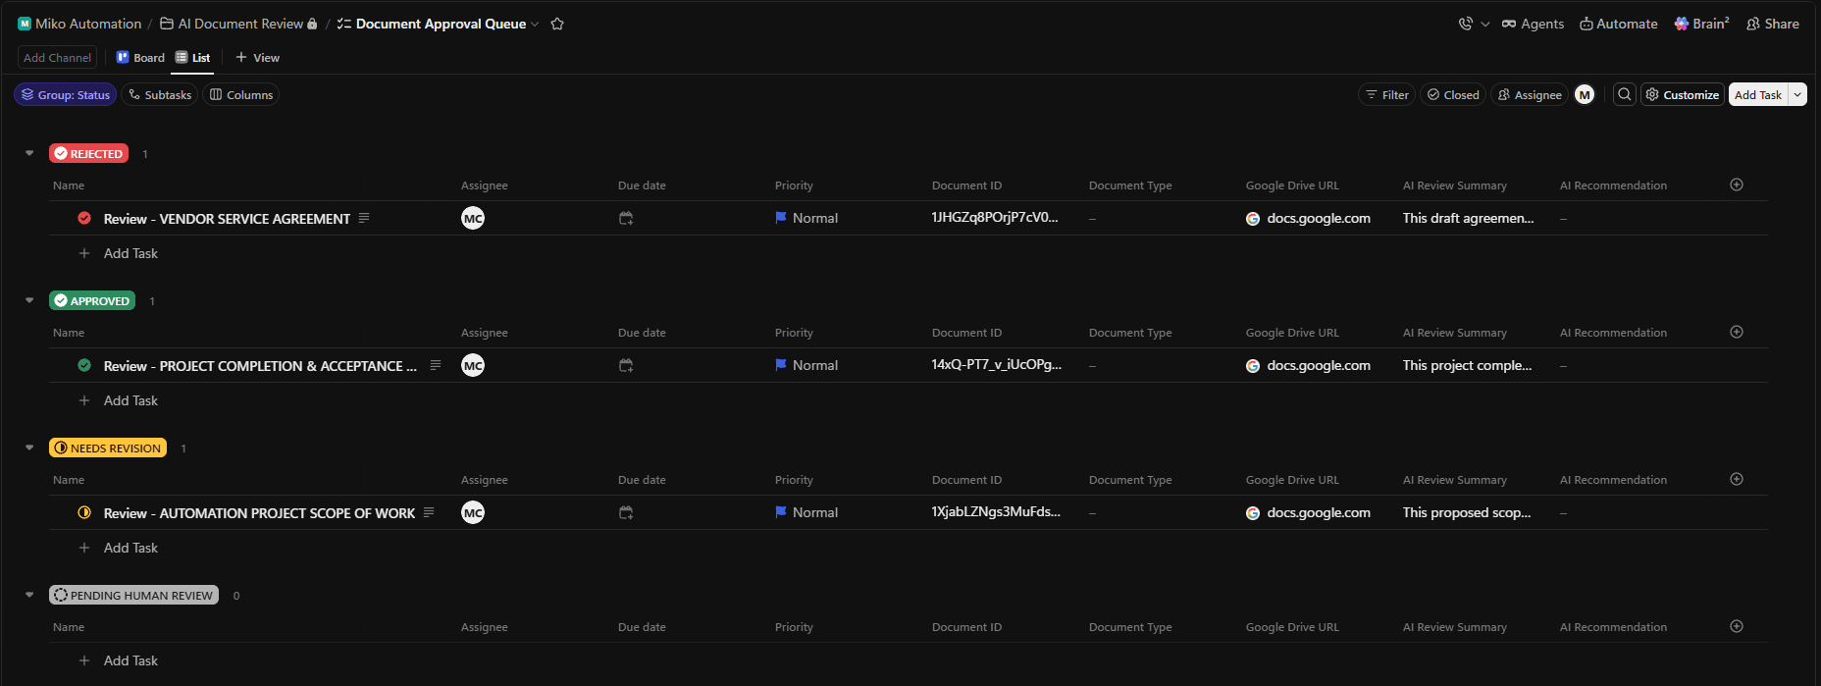Toggle rejected status circle of Vendor Agreement
Image resolution: width=1821 pixels, height=686 pixels.
click(84, 218)
